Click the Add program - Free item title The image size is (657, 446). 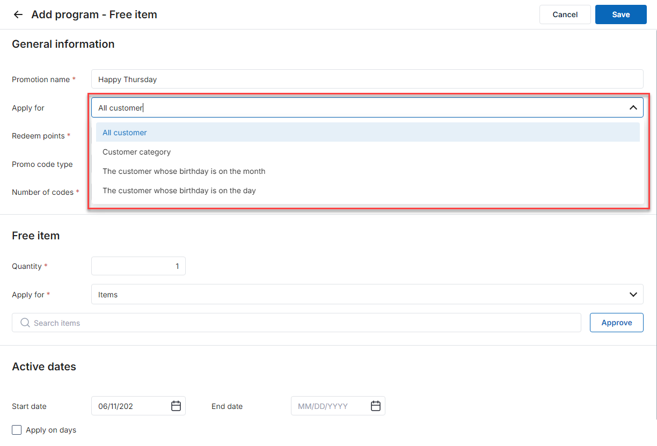(x=94, y=14)
